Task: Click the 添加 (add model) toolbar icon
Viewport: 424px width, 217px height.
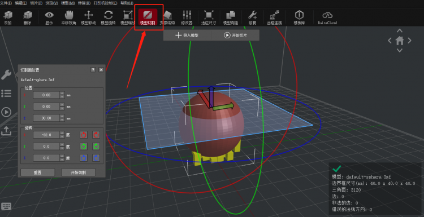Action: point(8,17)
